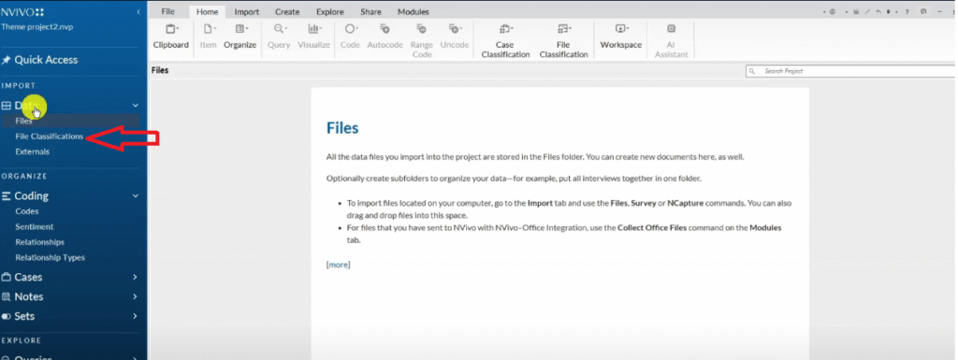
Task: Expand the Notes section chevron
Action: coord(136,296)
